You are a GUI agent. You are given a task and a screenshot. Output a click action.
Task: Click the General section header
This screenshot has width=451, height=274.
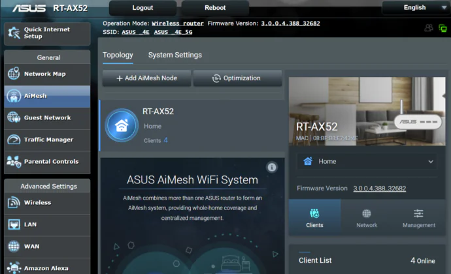point(47,57)
